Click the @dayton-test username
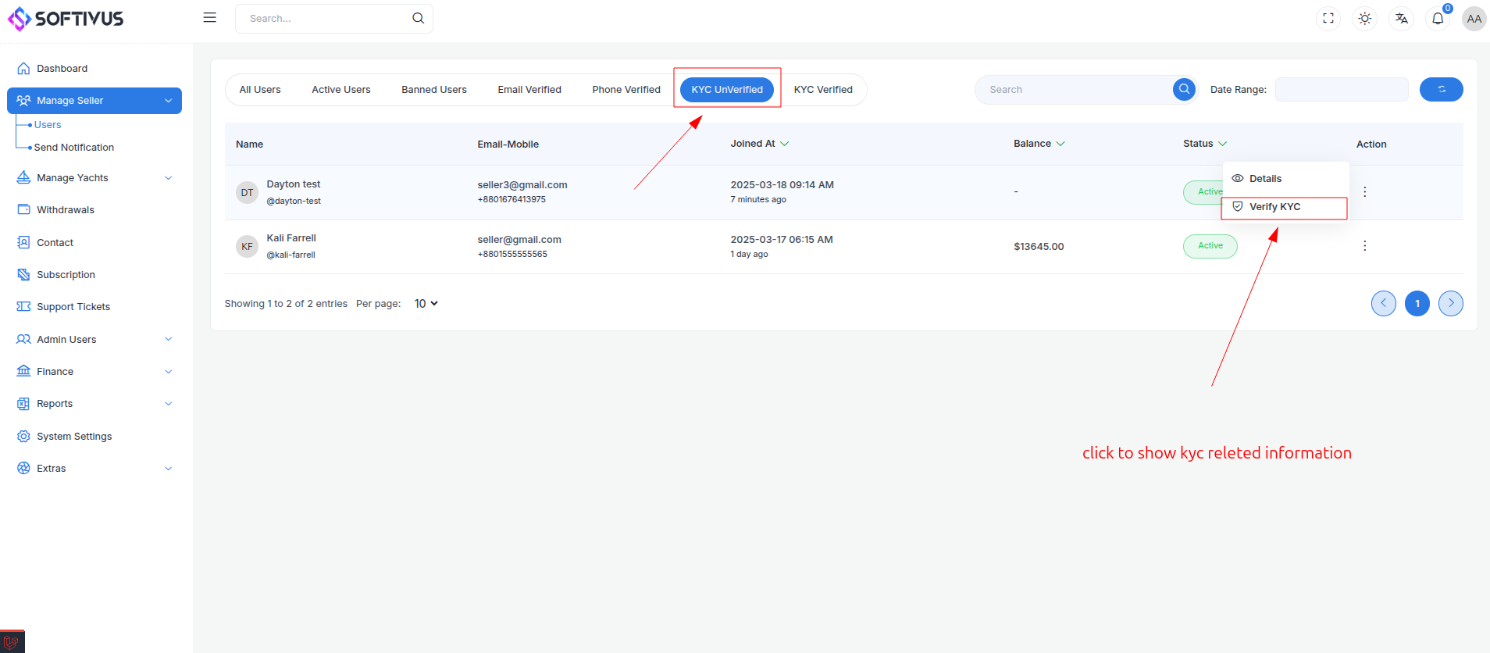This screenshot has width=1490, height=653. click(294, 201)
